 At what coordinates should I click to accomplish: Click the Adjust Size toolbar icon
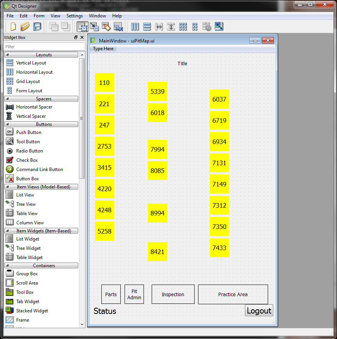[x=219, y=27]
